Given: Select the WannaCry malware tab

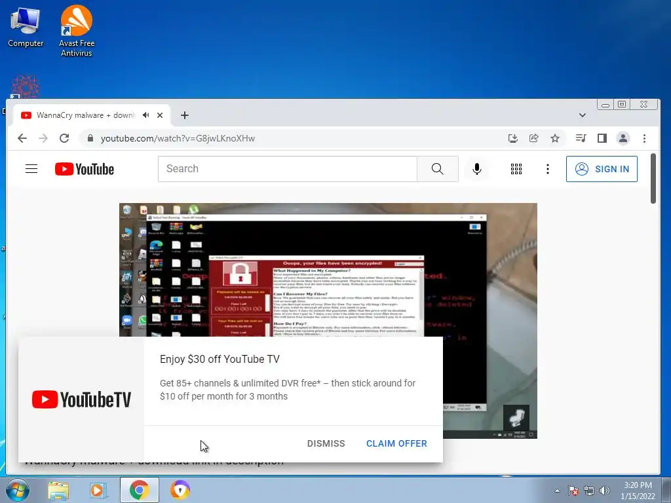Looking at the screenshot, I should pyautogui.click(x=85, y=115).
